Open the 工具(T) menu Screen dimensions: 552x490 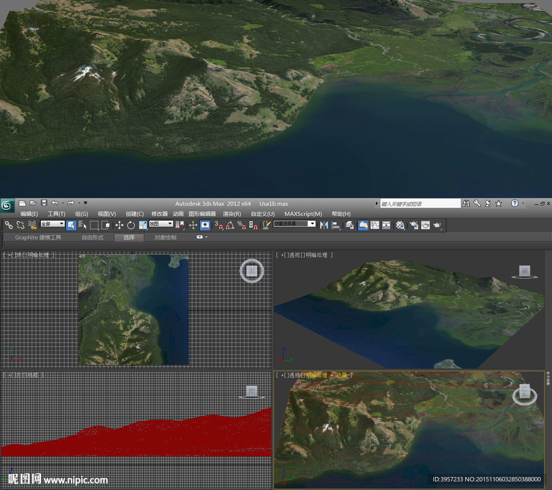coord(56,214)
